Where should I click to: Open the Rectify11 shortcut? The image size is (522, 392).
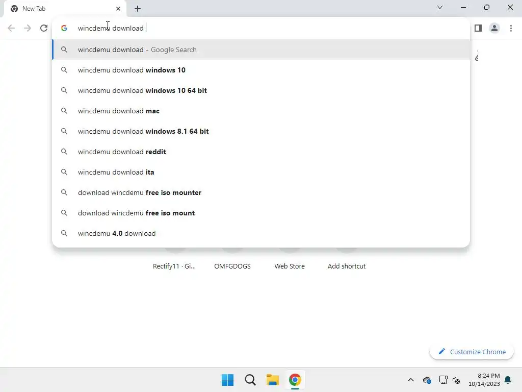click(174, 266)
